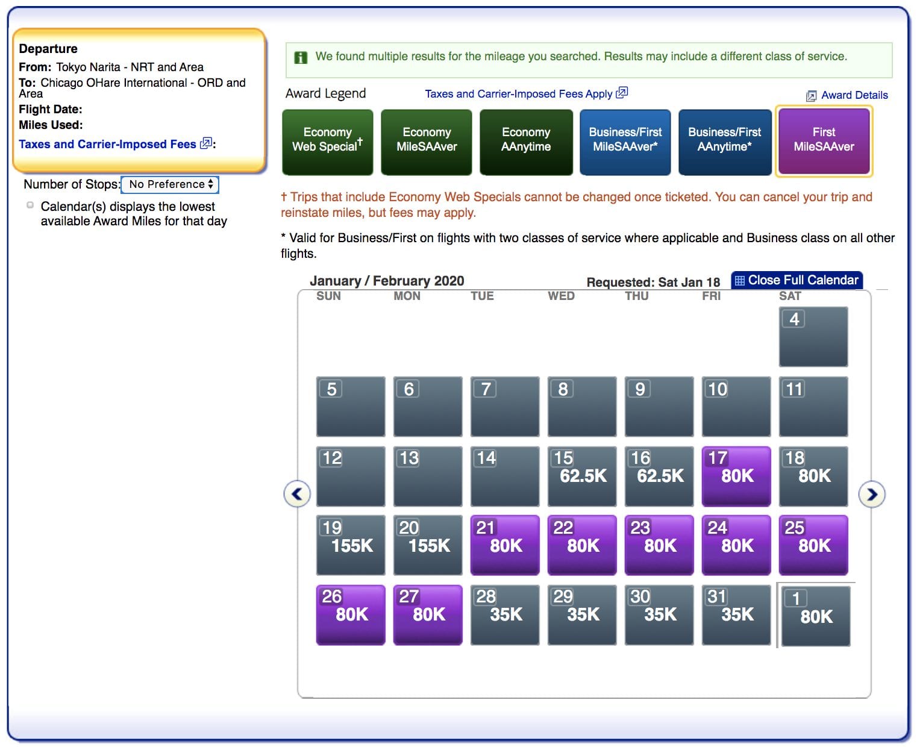
Task: Choose Business/First AAnytime award type
Action: (x=724, y=142)
